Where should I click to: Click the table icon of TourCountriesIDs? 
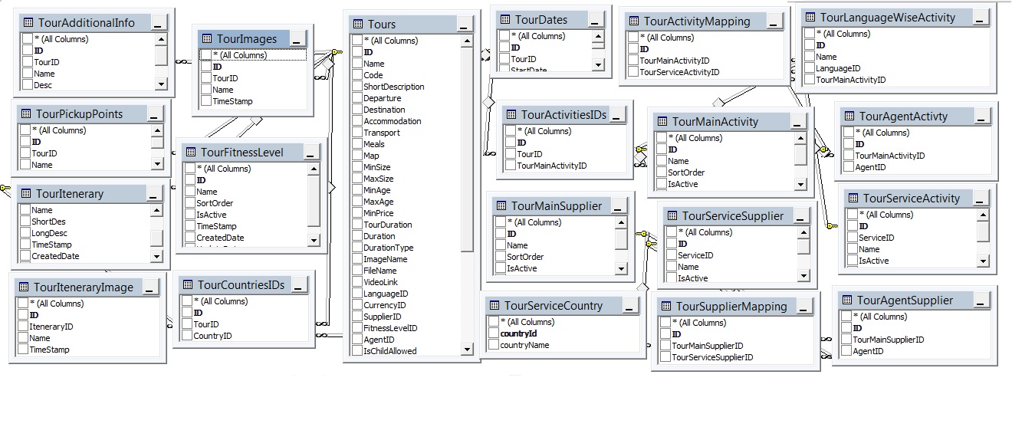point(188,285)
